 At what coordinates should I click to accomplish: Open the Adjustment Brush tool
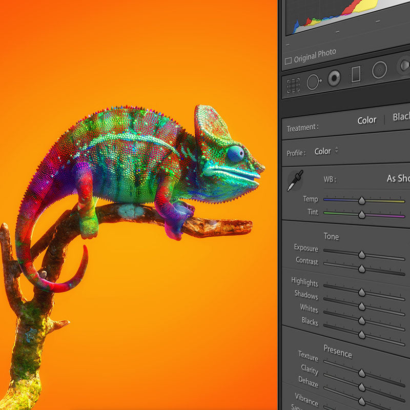tap(404, 66)
